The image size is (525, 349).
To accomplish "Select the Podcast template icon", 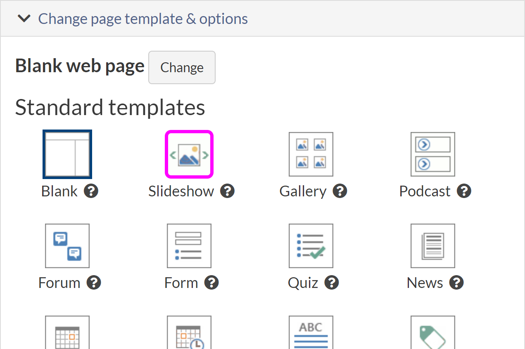I will coord(432,154).
